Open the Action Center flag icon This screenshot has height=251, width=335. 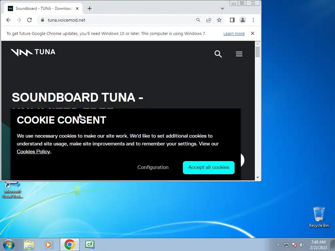point(294,245)
